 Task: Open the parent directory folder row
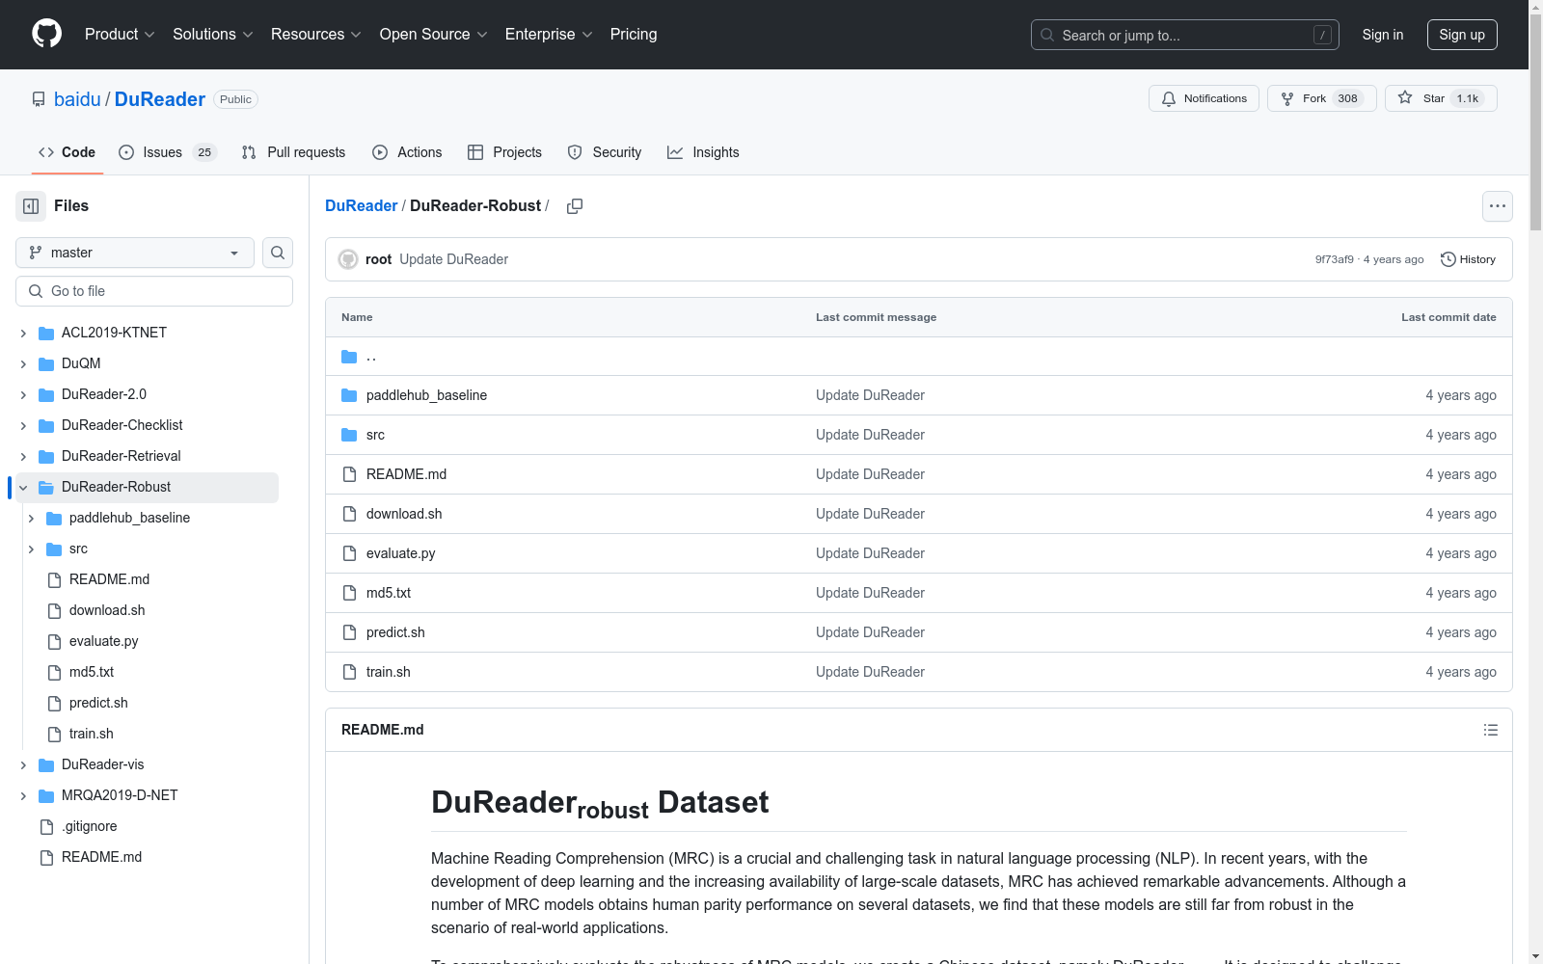(918, 357)
